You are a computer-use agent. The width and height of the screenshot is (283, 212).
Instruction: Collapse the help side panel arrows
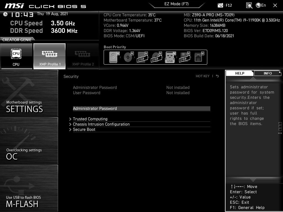coord(280,133)
